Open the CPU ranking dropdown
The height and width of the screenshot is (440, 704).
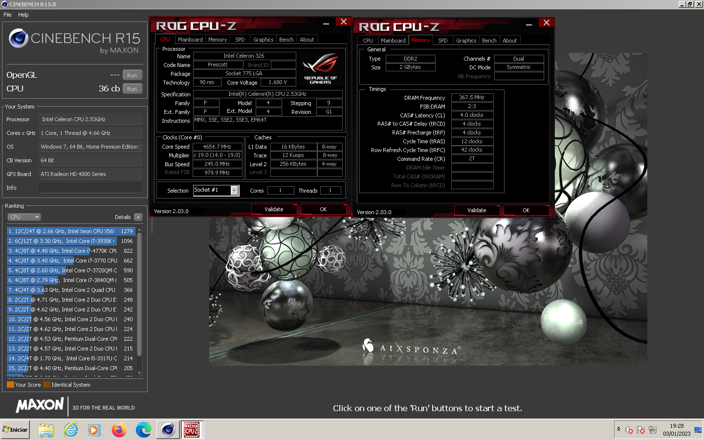click(x=24, y=217)
